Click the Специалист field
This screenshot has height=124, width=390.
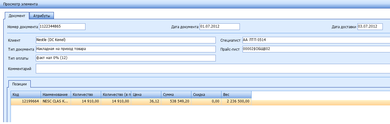316,40
